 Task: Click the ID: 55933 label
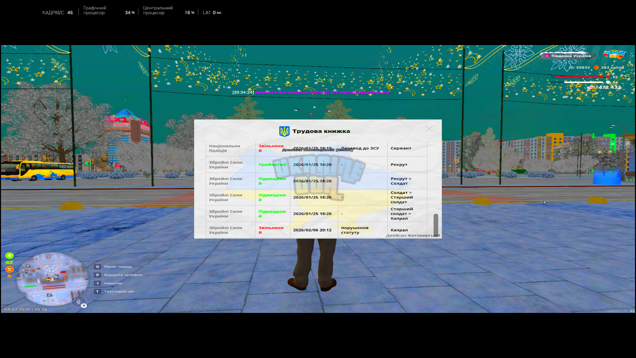coord(579,67)
